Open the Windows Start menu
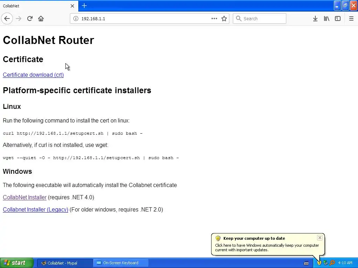The image size is (358, 268). click(17, 263)
